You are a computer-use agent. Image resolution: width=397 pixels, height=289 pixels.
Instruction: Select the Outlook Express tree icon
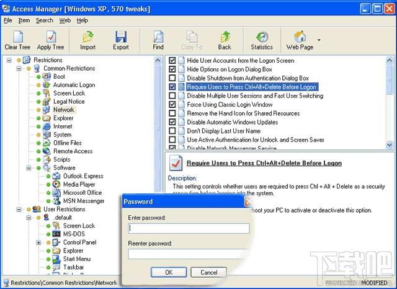tap(56, 176)
